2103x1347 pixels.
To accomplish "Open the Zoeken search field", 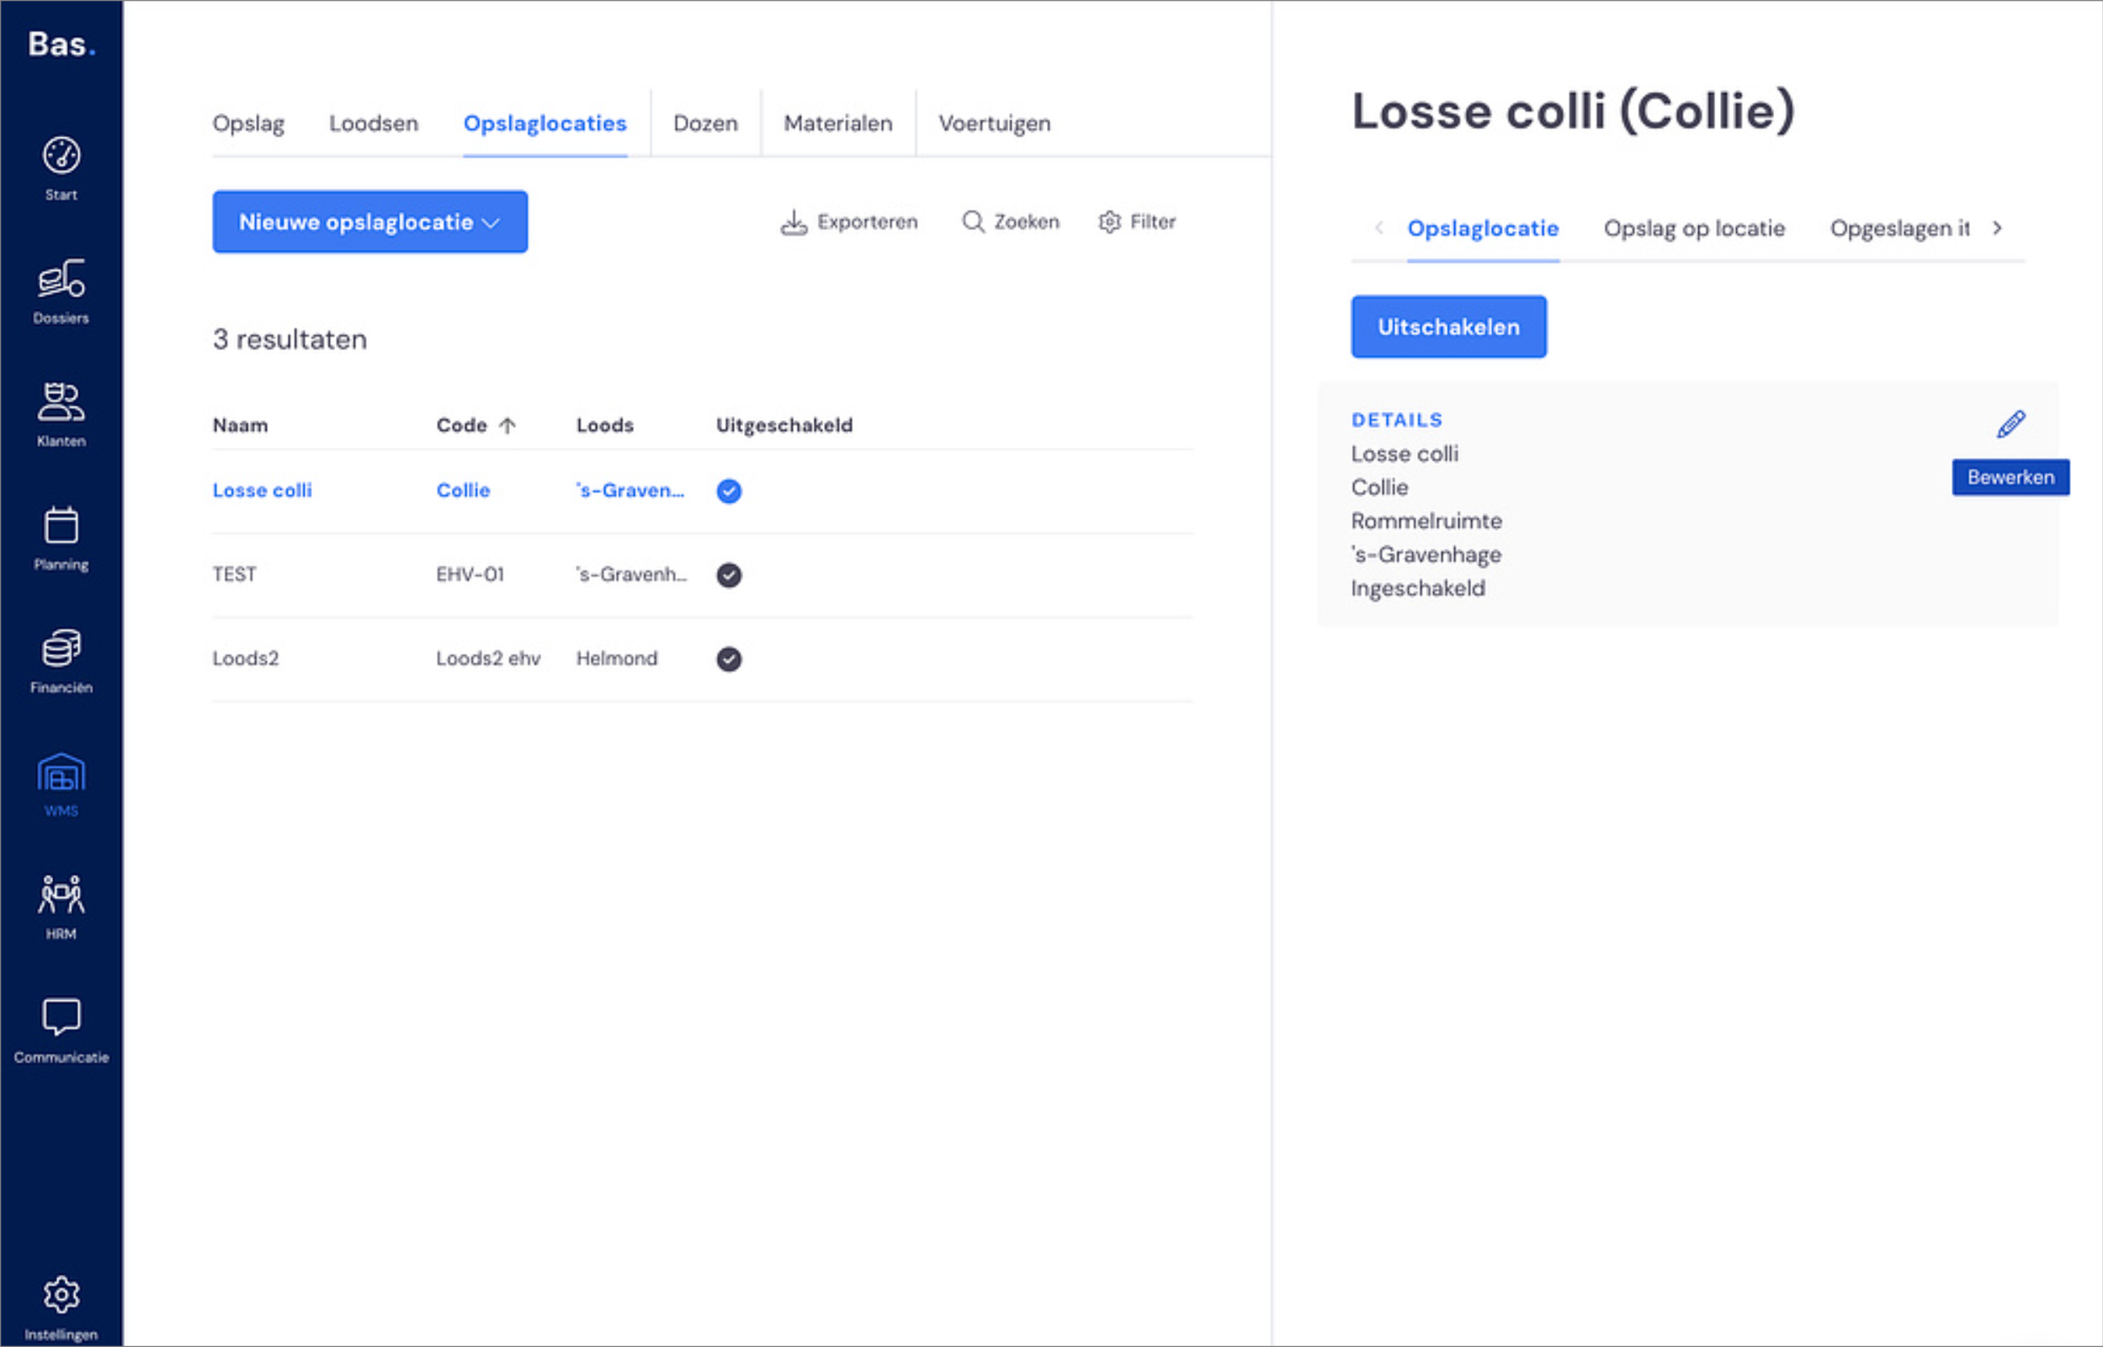I will coord(1011,222).
